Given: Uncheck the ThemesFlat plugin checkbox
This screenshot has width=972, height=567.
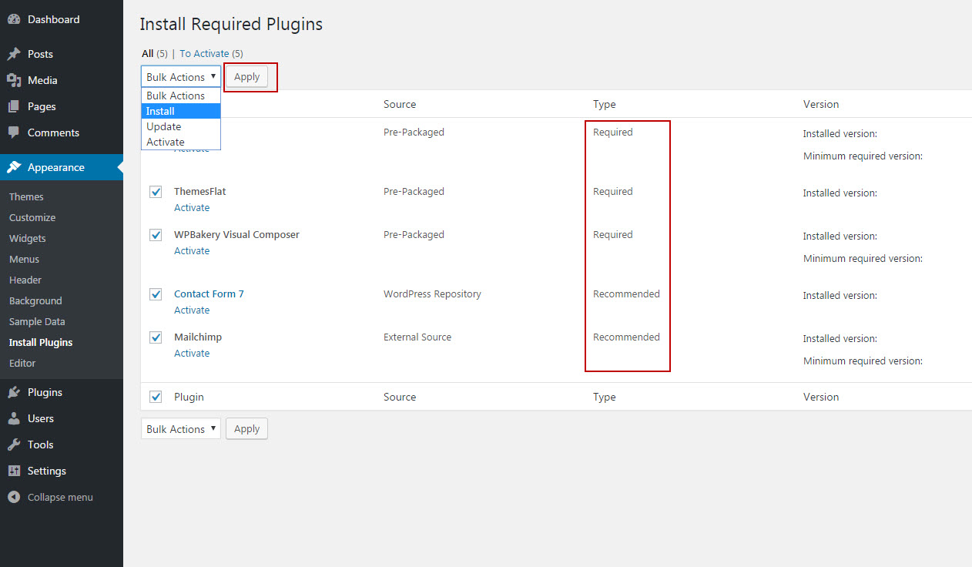Looking at the screenshot, I should 156,192.
